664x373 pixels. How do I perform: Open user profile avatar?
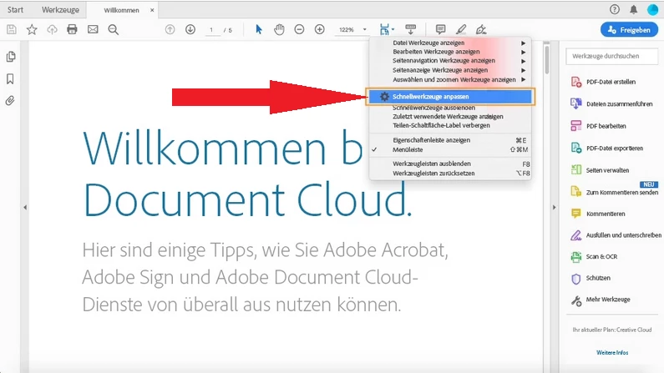point(652,9)
